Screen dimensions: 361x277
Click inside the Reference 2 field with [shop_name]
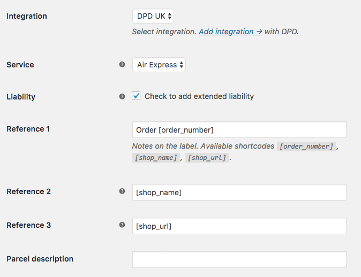click(x=239, y=193)
